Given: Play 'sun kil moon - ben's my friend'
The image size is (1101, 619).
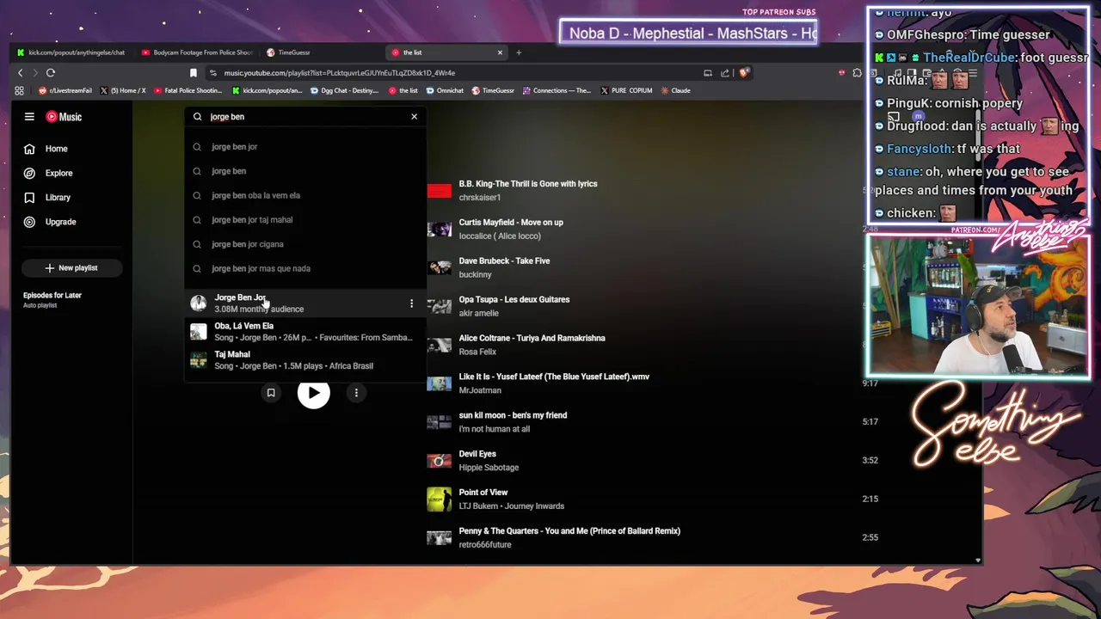Looking at the screenshot, I should click(513, 415).
